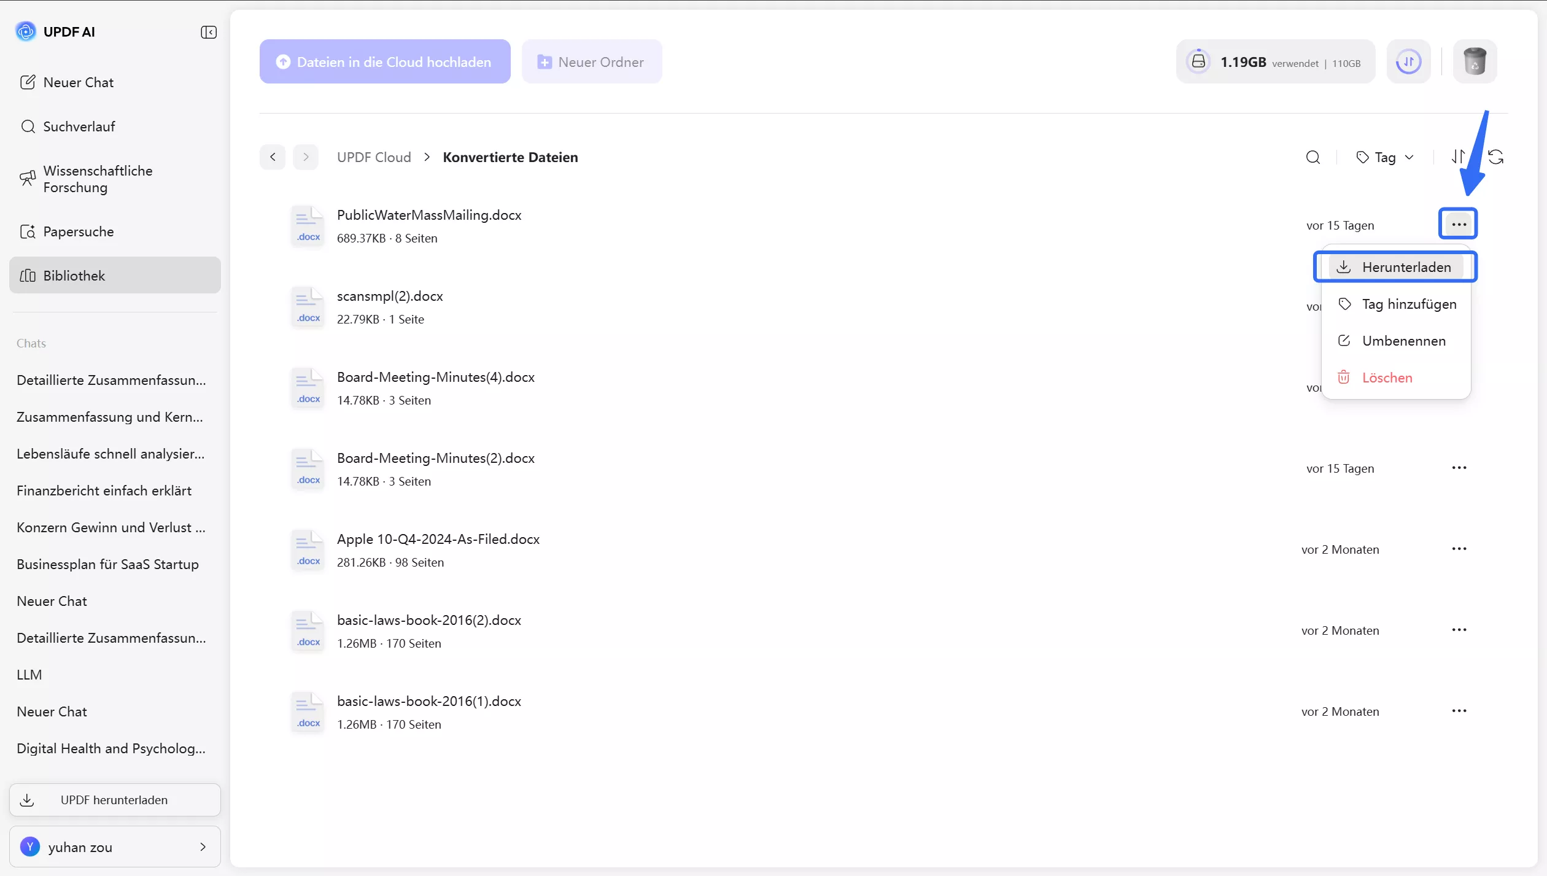Open the trash bin icon
The height and width of the screenshot is (876, 1547).
[1474, 61]
